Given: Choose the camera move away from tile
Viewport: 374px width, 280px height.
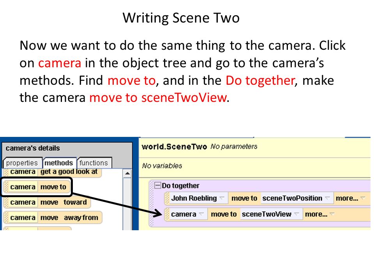Looking at the screenshot, I should pos(53,217).
